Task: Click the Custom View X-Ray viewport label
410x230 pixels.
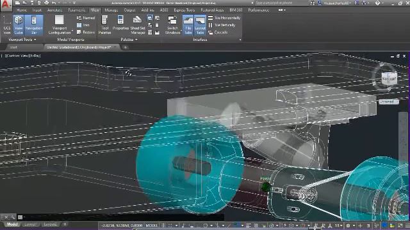Action: click(x=23, y=56)
